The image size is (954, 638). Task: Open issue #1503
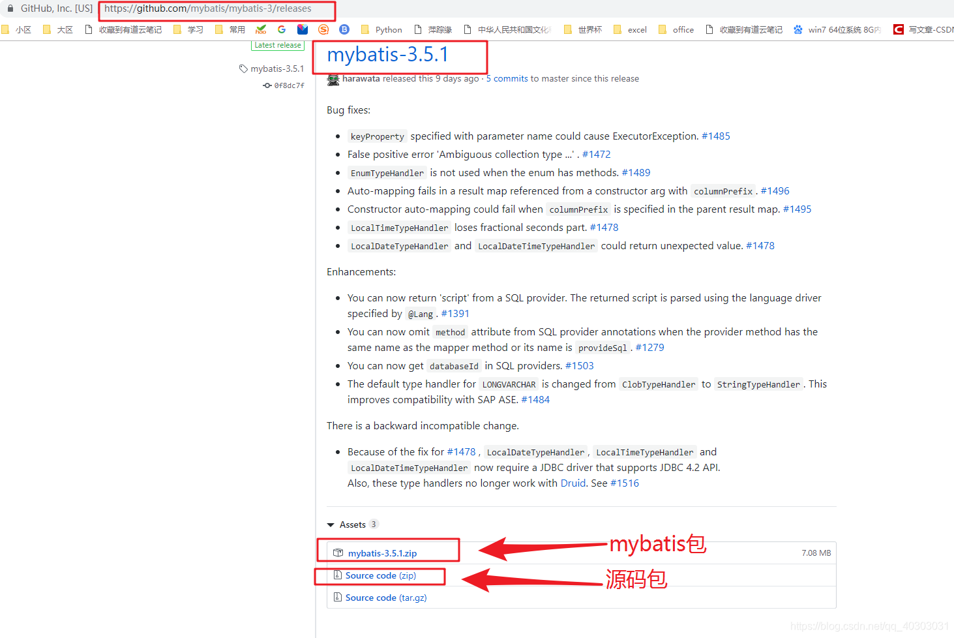coord(580,366)
